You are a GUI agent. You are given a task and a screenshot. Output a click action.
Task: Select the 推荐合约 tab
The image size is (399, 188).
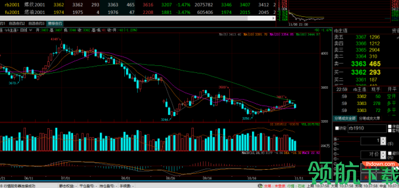(x=55, y=23)
